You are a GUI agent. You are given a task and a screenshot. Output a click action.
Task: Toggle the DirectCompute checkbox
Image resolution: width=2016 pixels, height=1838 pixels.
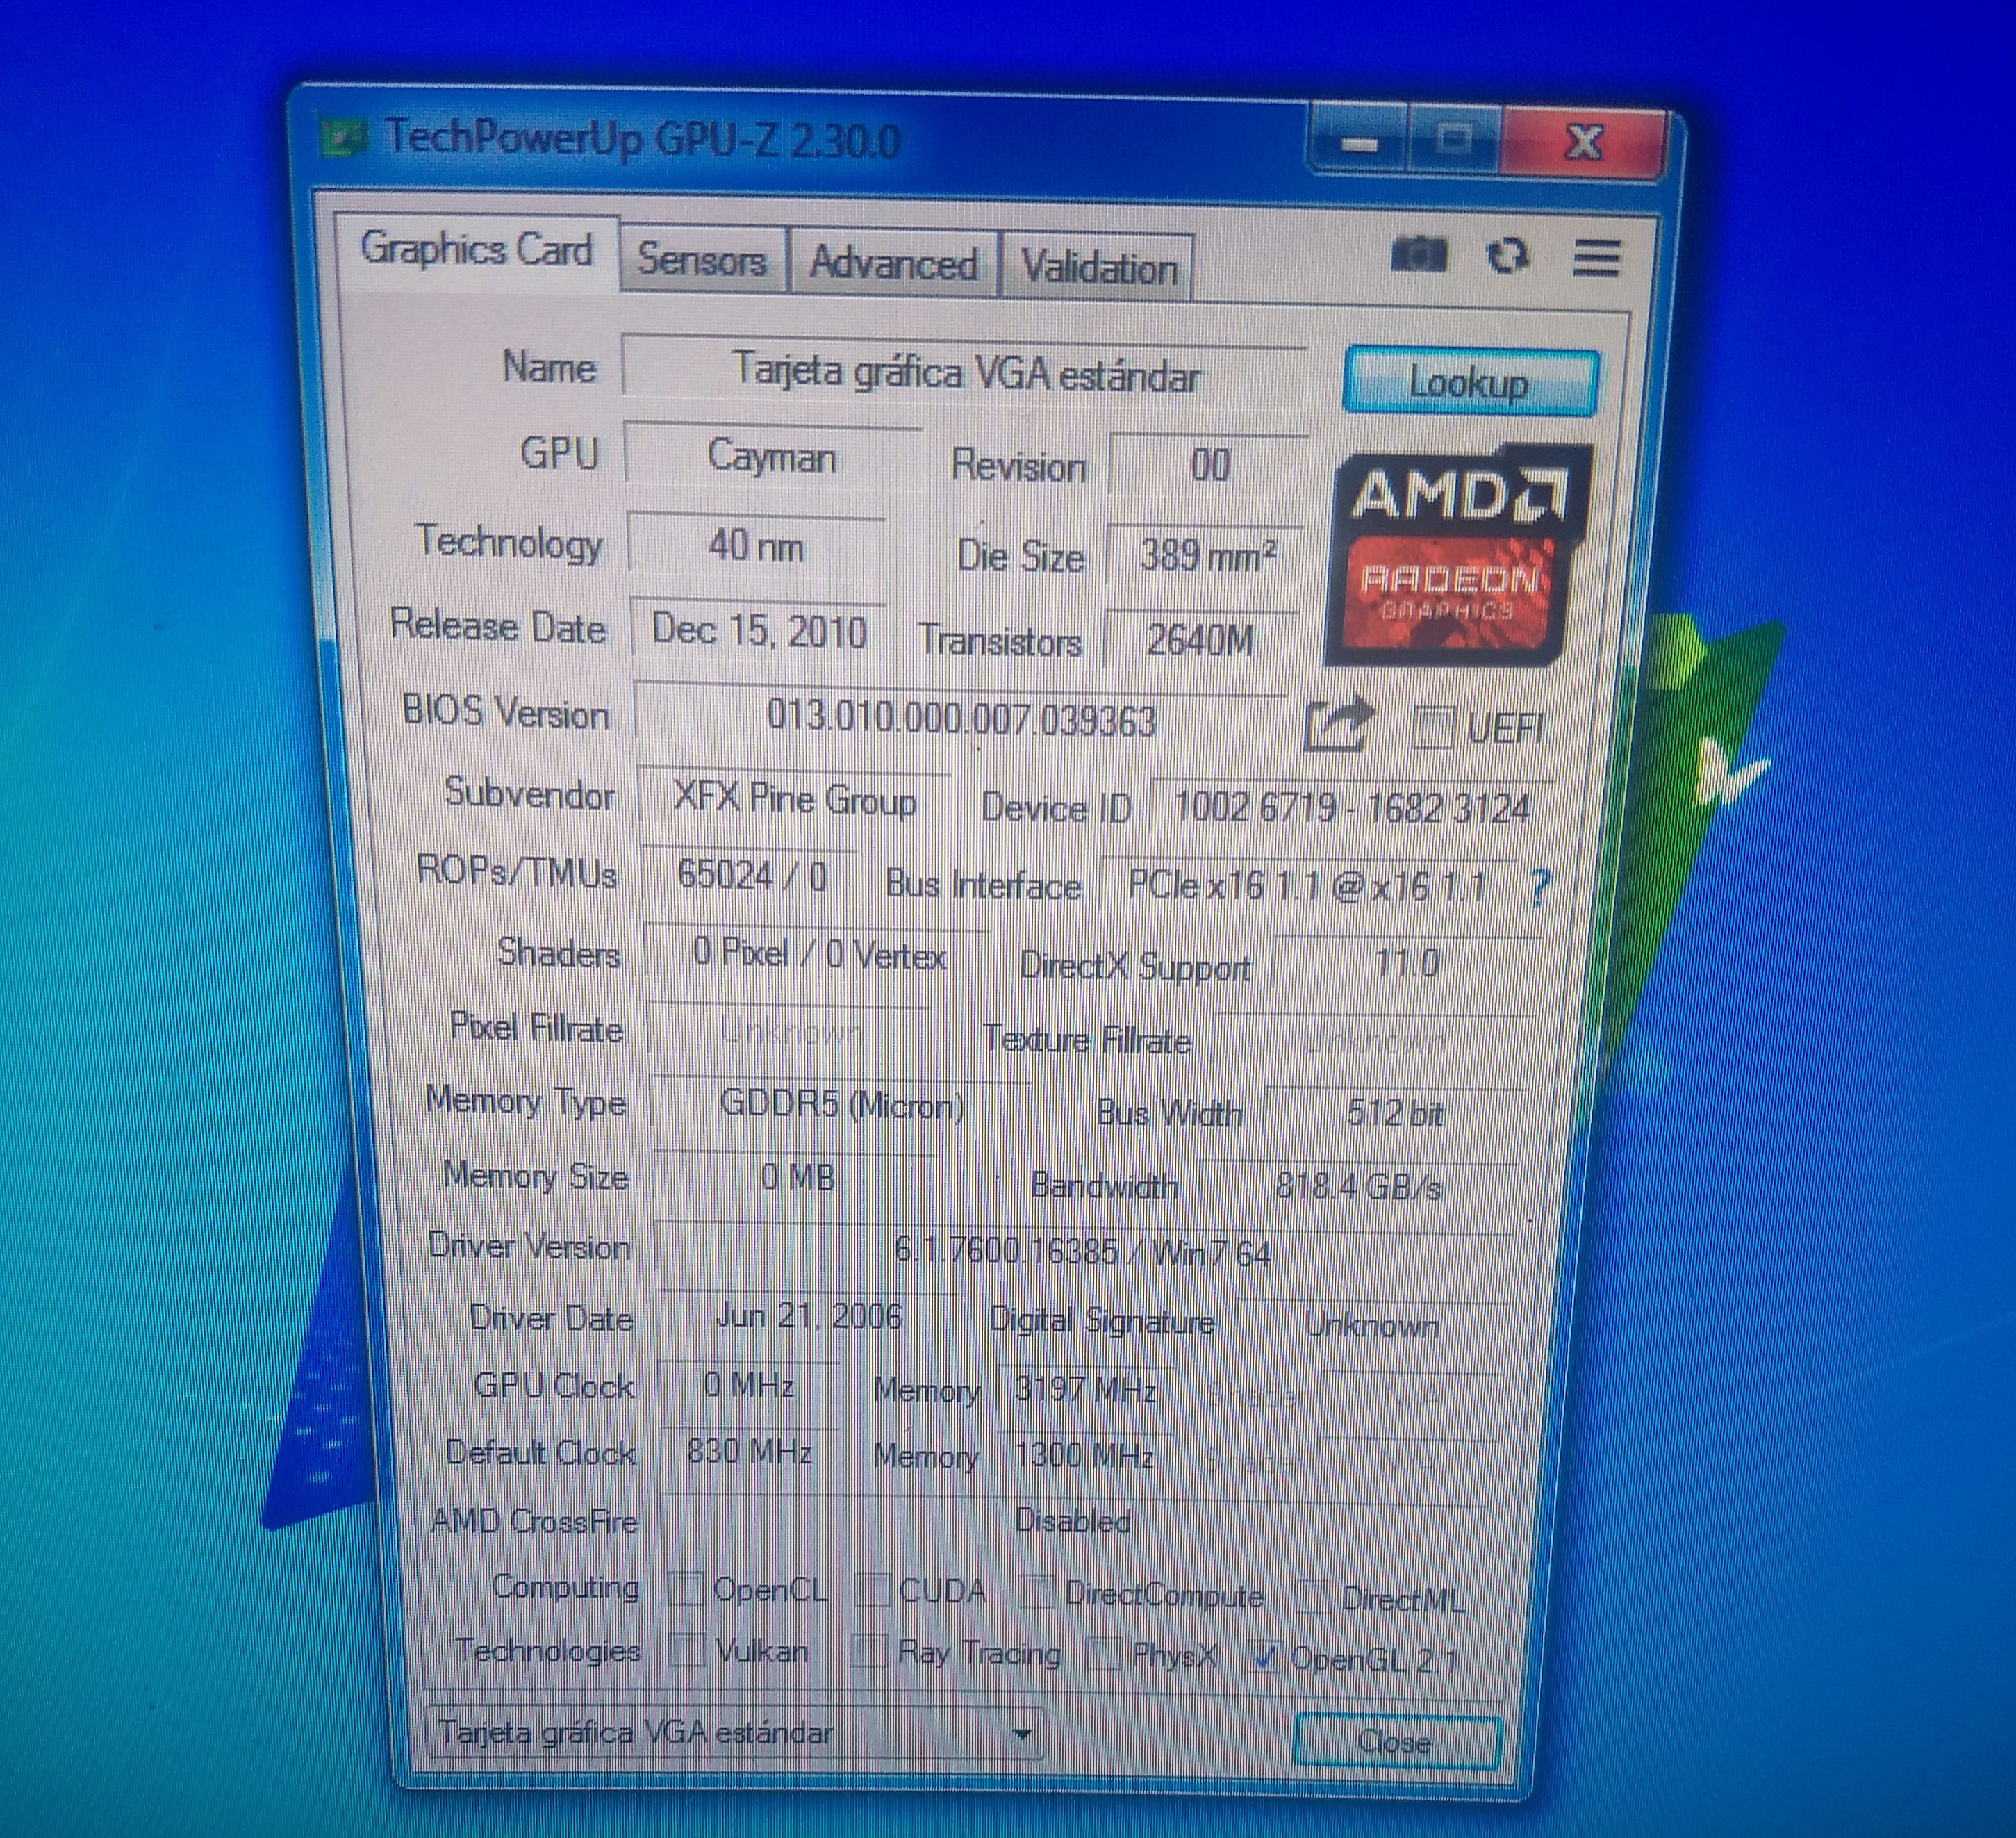1036,1592
